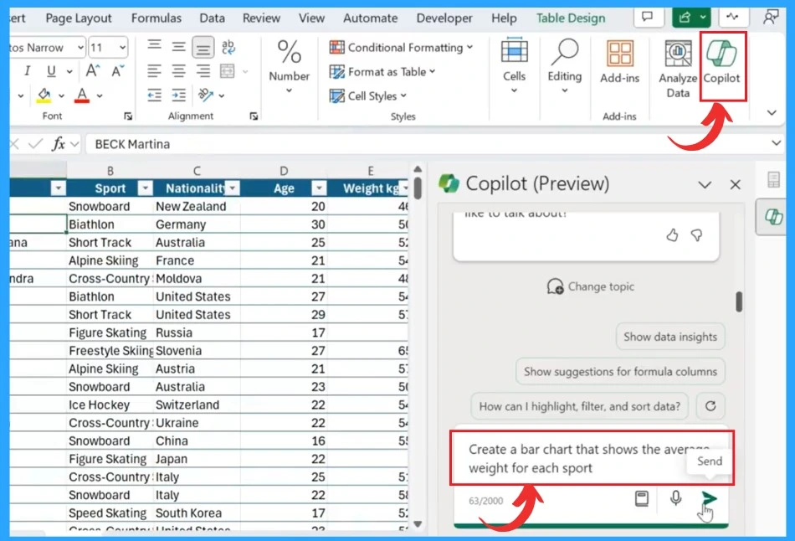This screenshot has height=541, width=795.
Task: Refresh the Copilot prompt suggestions
Action: [710, 406]
